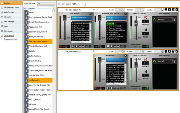The height and width of the screenshot is (113, 180).
Task: Move the top session panel up
Action: click(x=169, y=10)
